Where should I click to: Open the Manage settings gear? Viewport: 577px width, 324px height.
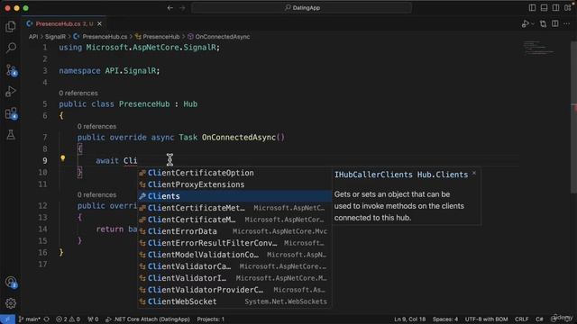11,303
